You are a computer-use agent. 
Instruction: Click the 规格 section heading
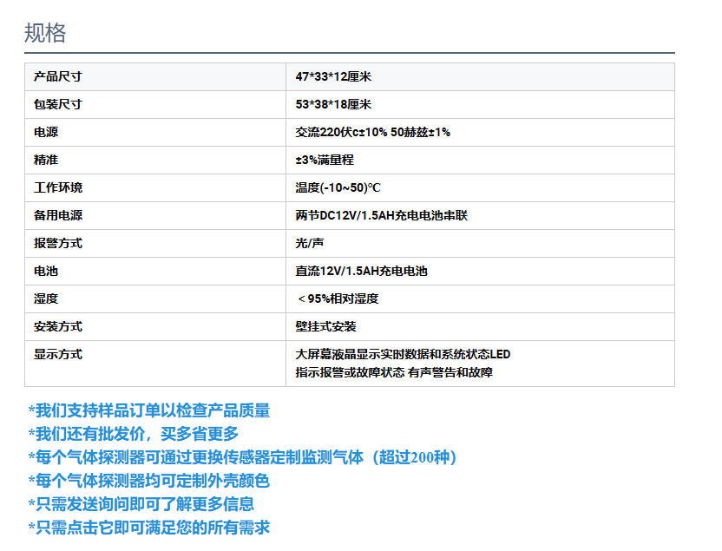point(45,33)
